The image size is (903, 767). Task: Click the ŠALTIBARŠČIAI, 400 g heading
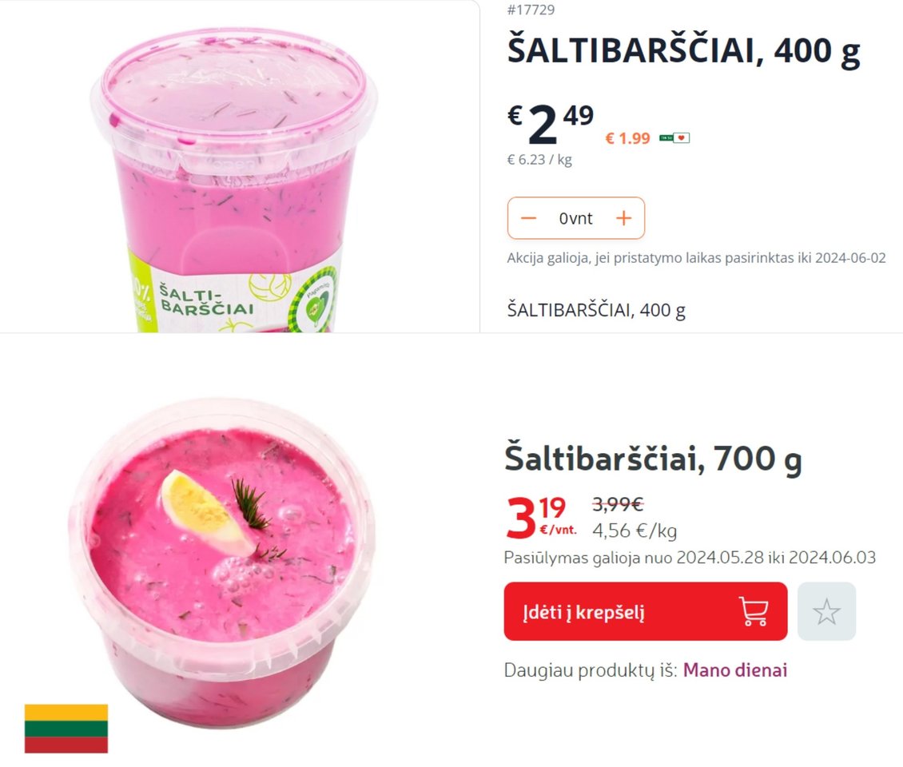[683, 51]
